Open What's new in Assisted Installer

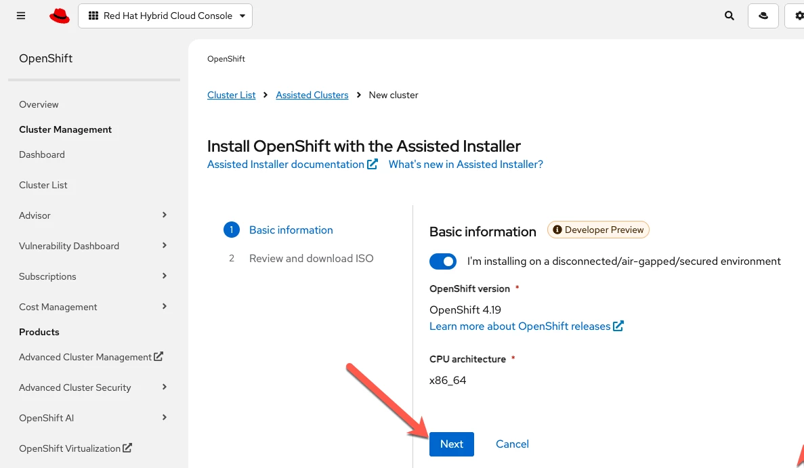pyautogui.click(x=465, y=165)
